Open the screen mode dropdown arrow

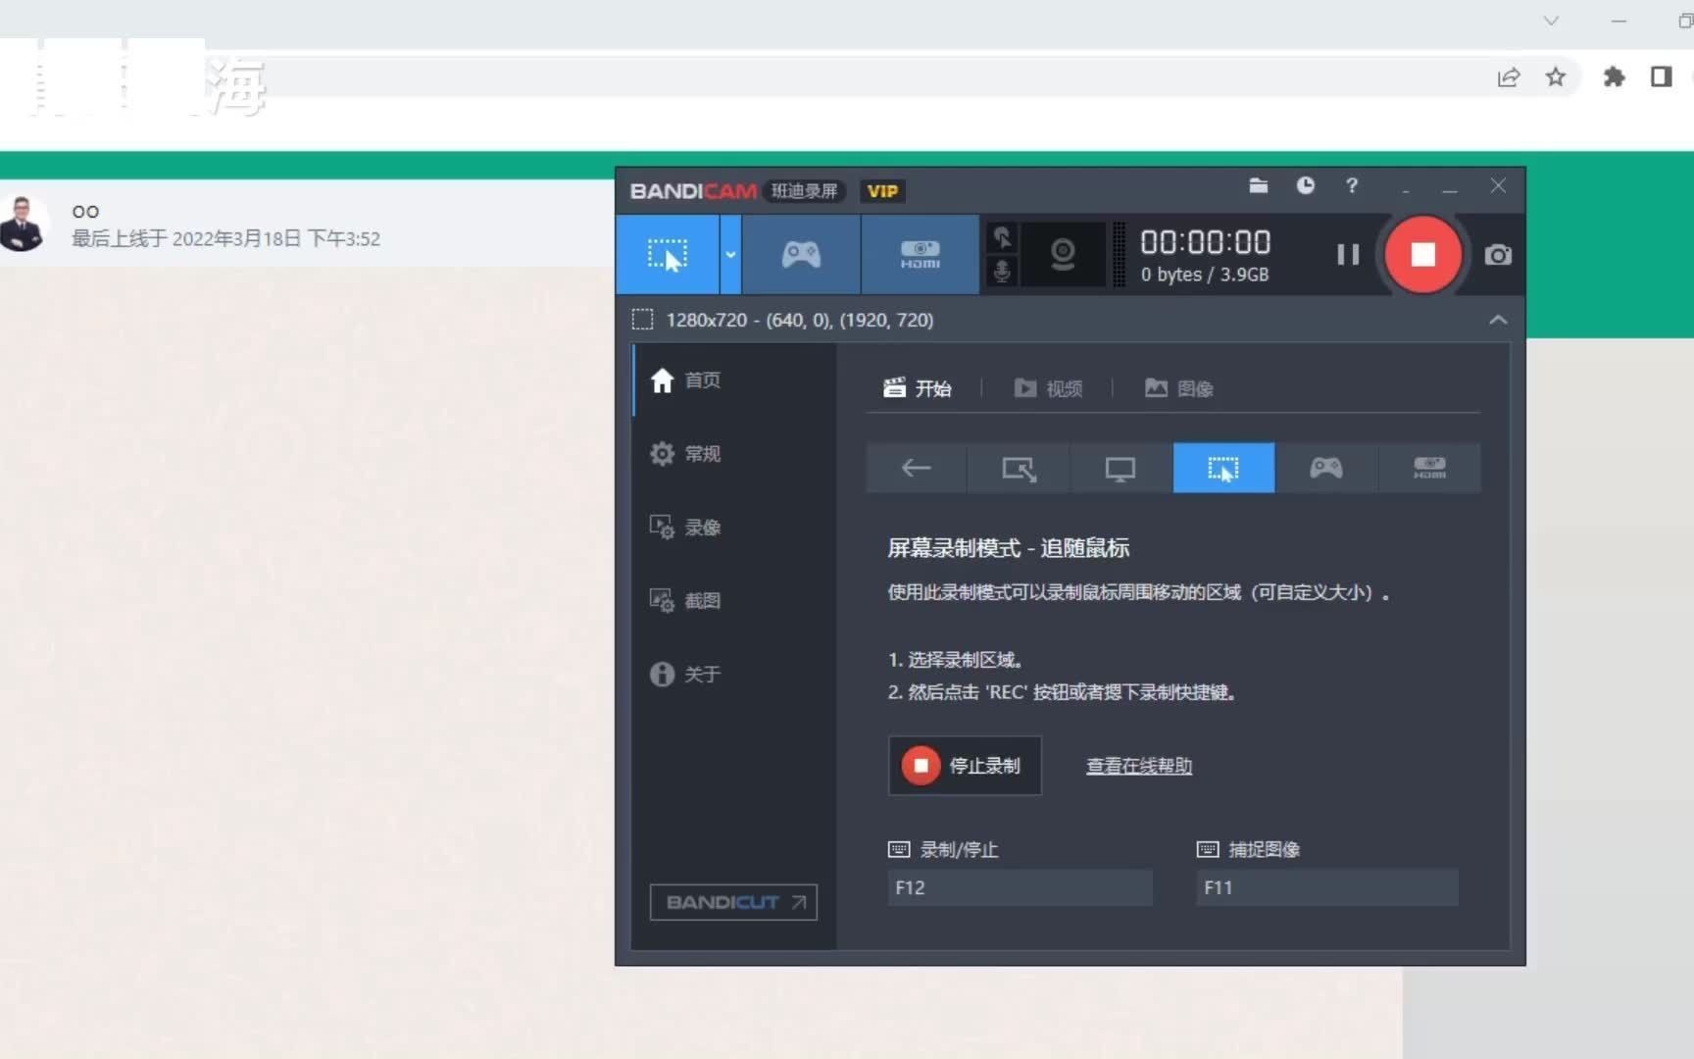tap(730, 255)
